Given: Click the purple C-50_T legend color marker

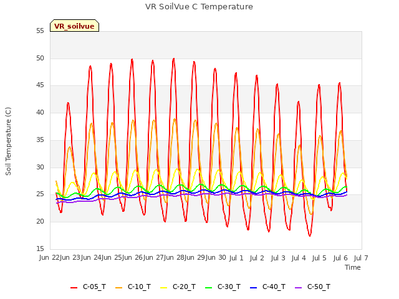Looking at the screenshot, I should tap(298, 288).
